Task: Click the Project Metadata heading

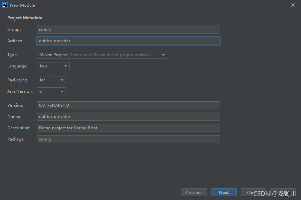Action: coord(25,18)
